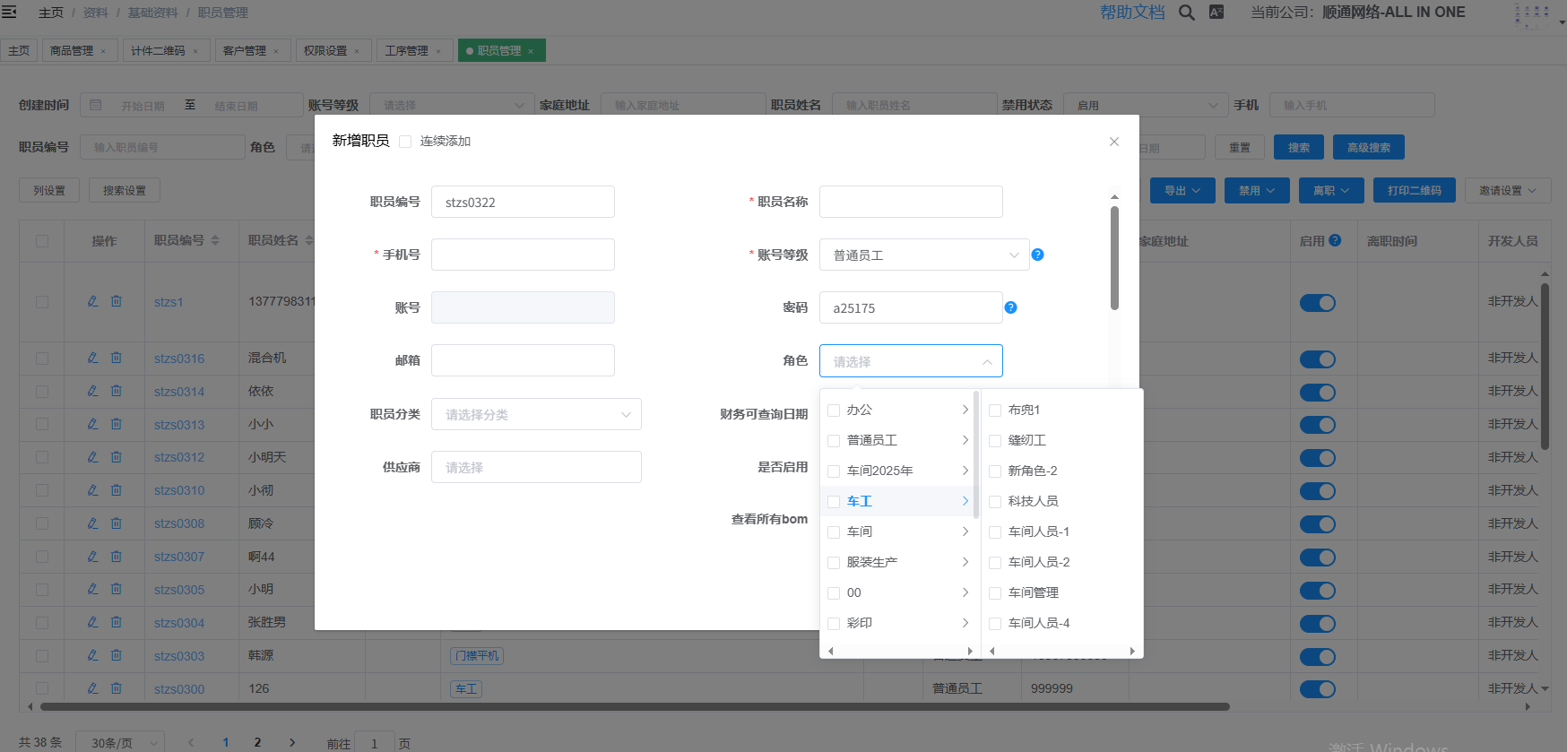Image resolution: width=1567 pixels, height=752 pixels.
Task: Close the 新增职员 dialog
Action: pyautogui.click(x=1114, y=142)
